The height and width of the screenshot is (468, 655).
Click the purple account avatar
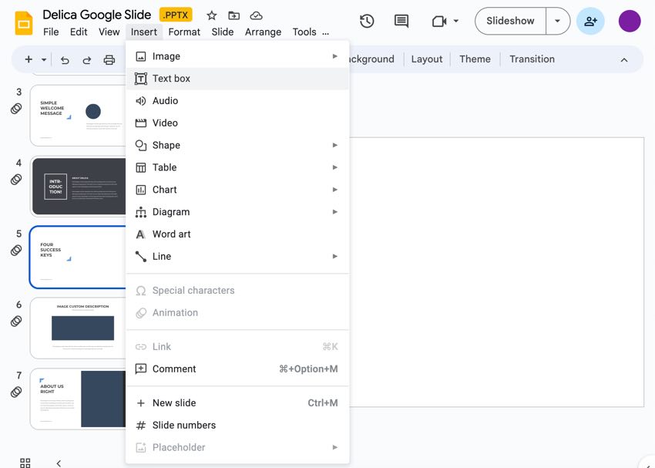pos(630,21)
